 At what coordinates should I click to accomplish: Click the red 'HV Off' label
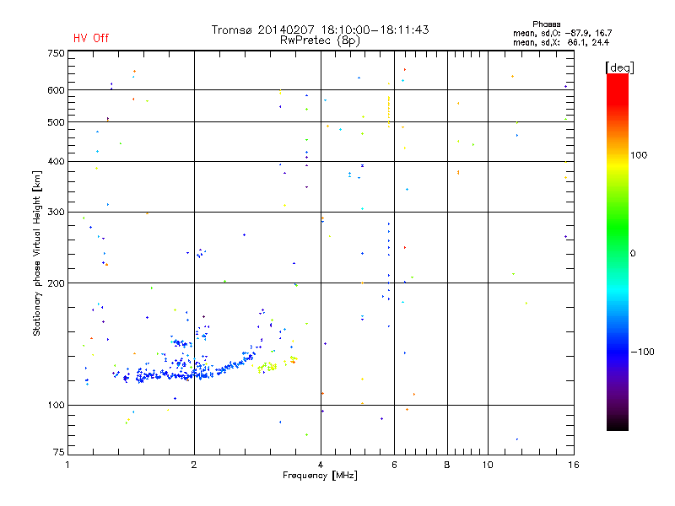pyautogui.click(x=91, y=38)
